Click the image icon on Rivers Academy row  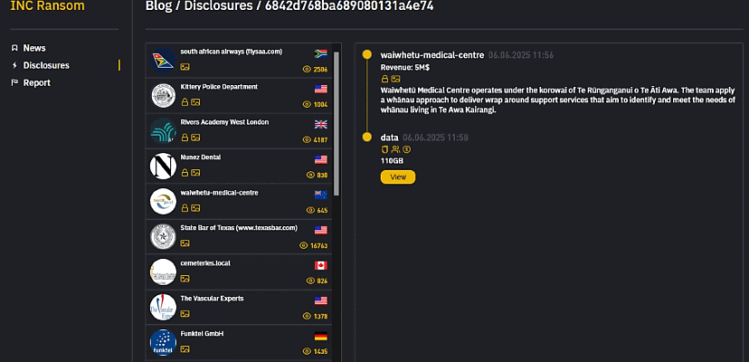point(195,138)
